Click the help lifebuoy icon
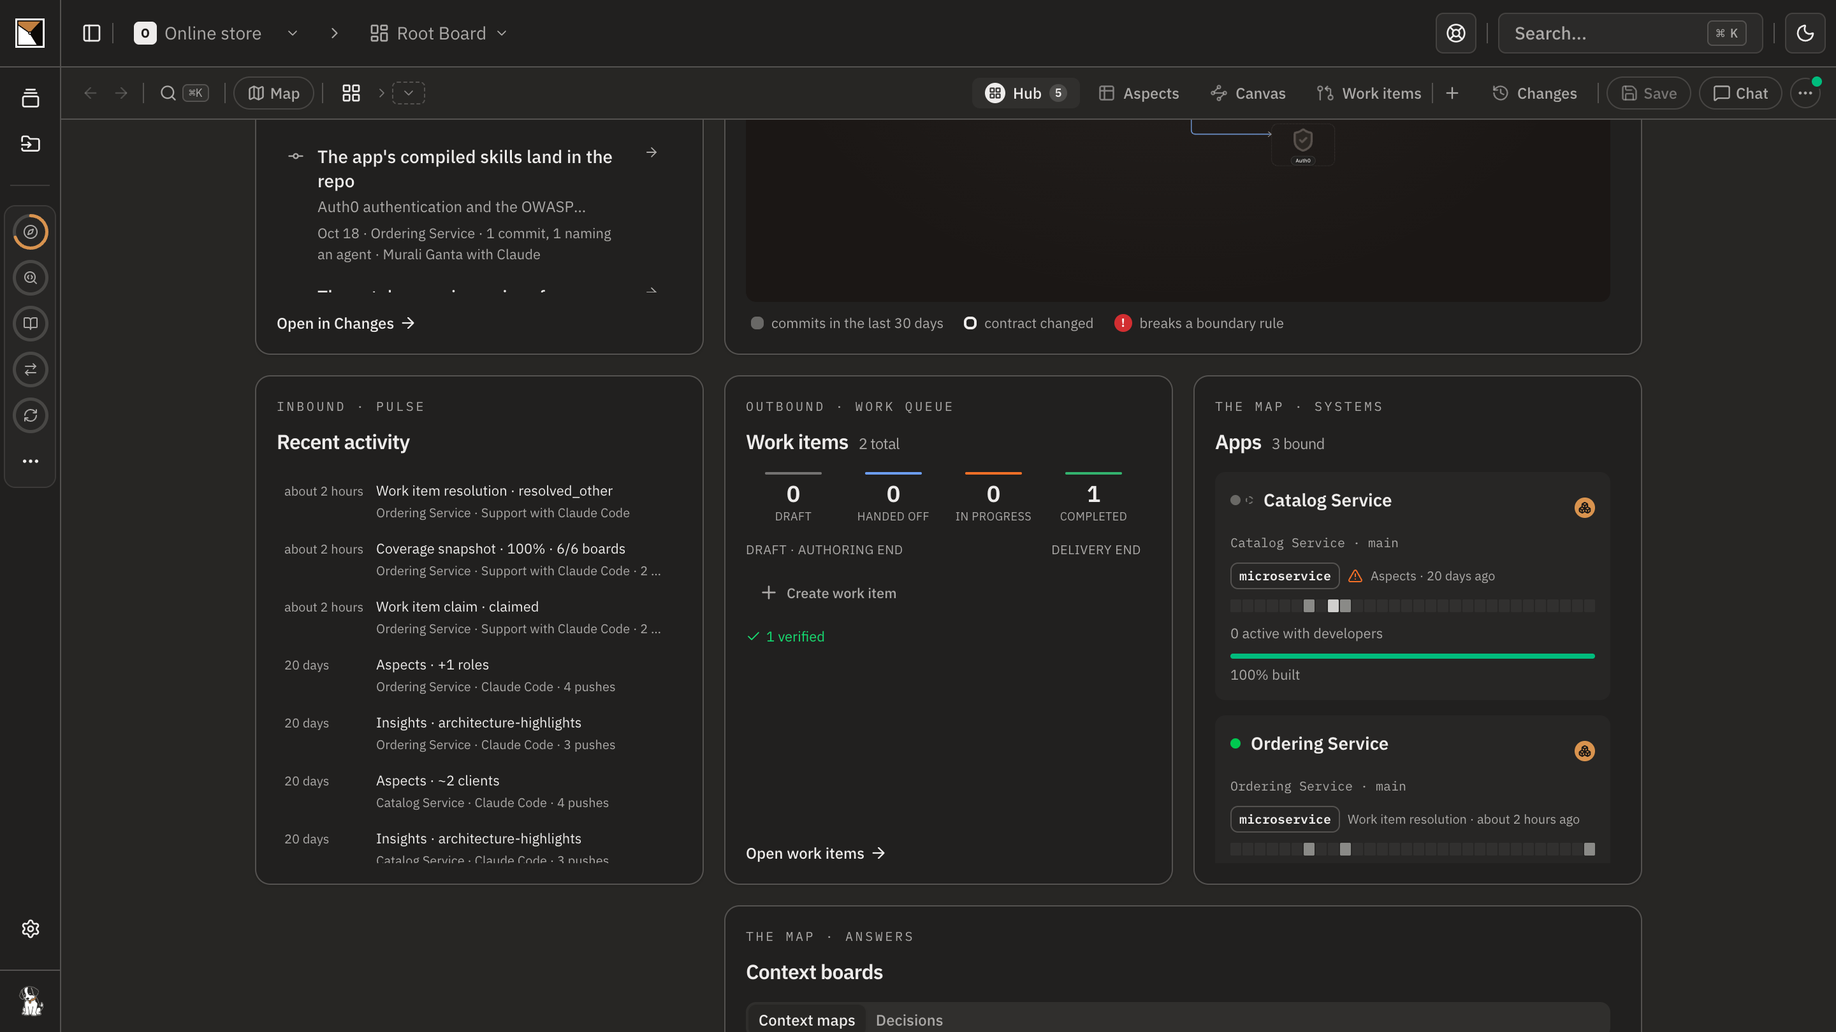Screen dimensions: 1836x1032 tap(1455, 32)
